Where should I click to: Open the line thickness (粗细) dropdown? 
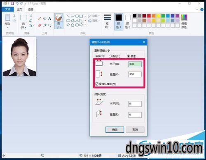pos(107,21)
